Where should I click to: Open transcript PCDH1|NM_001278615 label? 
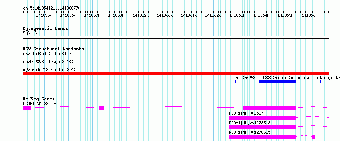coord(249,132)
